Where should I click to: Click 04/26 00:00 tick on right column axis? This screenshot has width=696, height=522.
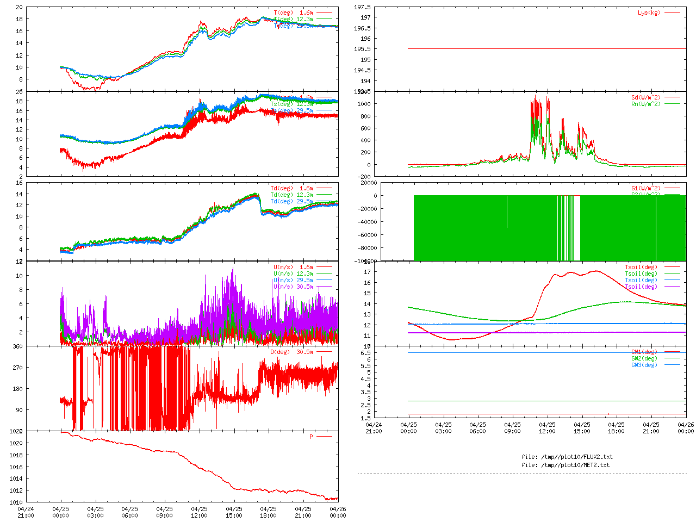click(x=686, y=428)
